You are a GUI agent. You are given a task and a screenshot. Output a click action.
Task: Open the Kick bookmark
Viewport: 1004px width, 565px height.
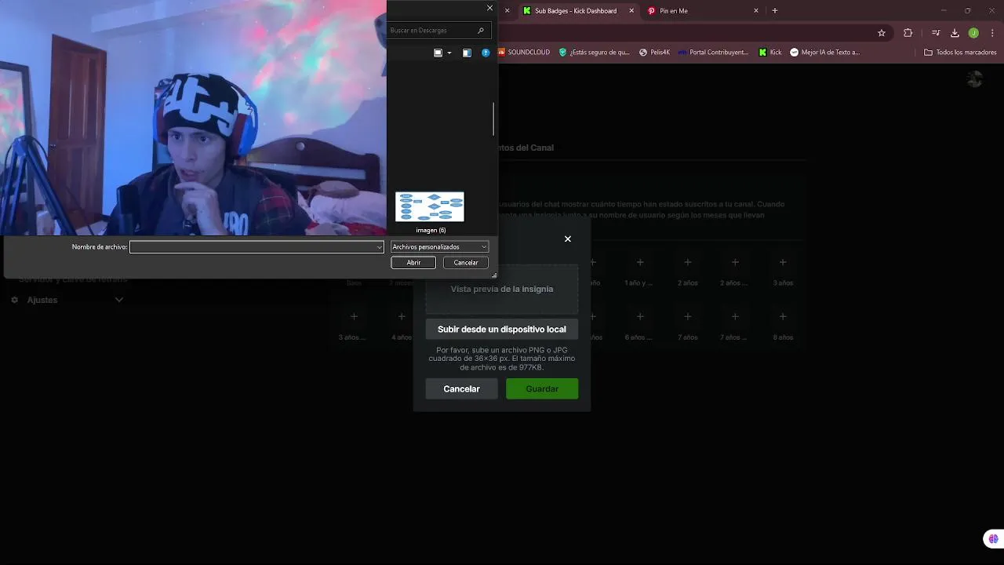[770, 53]
